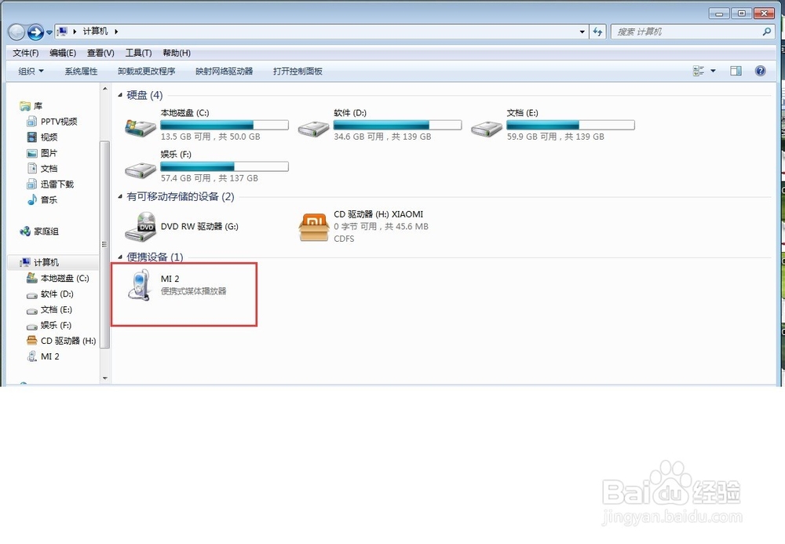Toggle the preview pane icon
This screenshot has height=544, width=785.
[736, 71]
